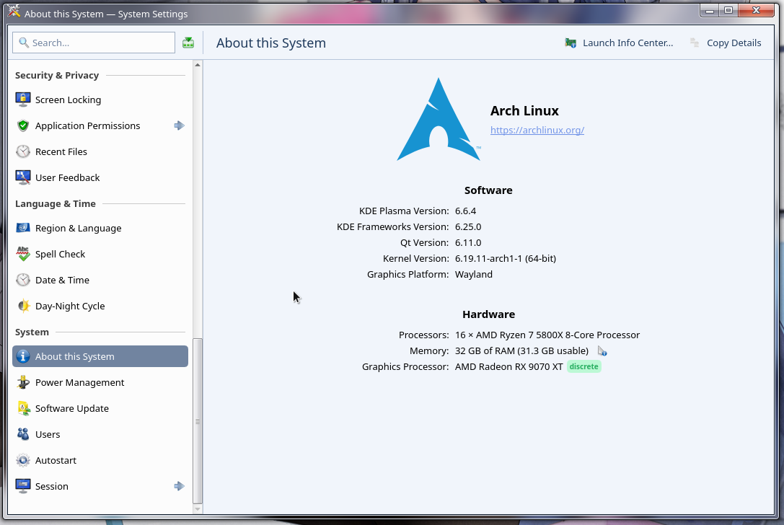784x525 pixels.
Task: Close the System Settings window
Action: pyautogui.click(x=756, y=11)
